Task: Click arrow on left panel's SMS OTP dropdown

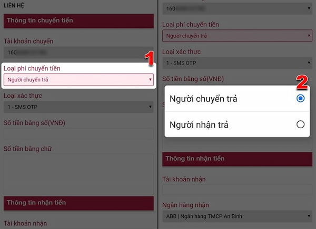Action: (x=151, y=108)
